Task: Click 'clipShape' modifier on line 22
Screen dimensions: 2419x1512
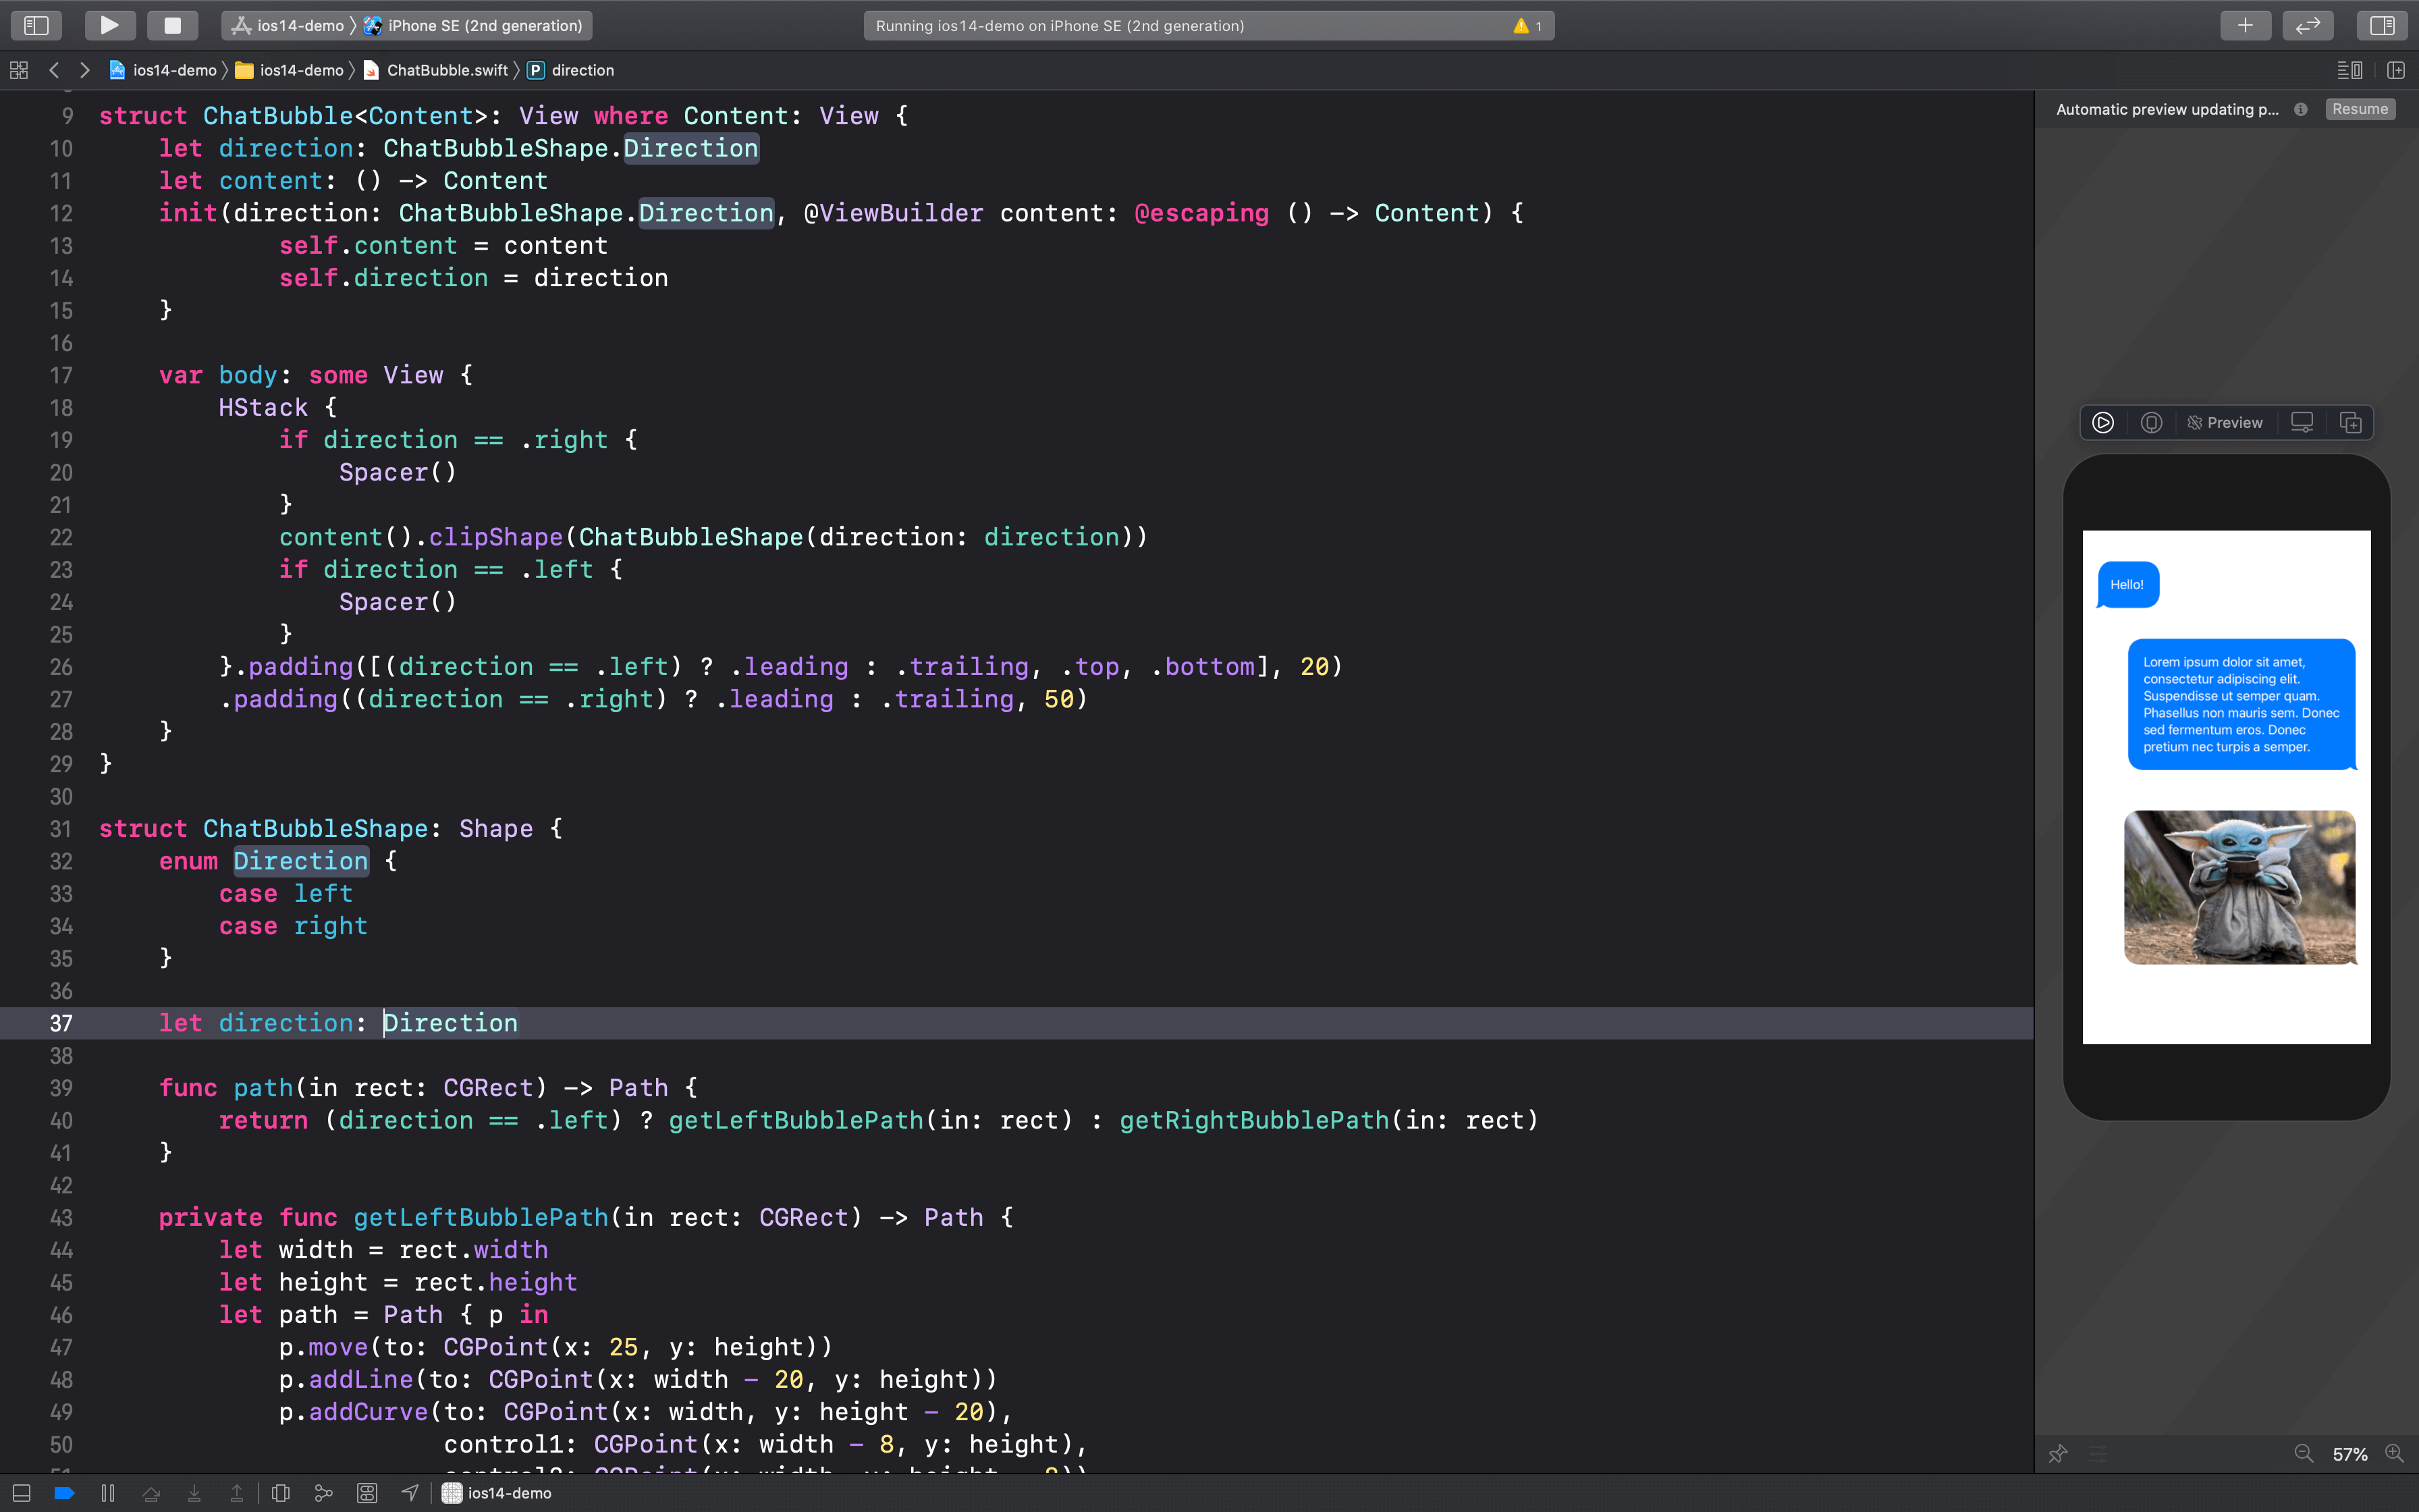Action: coord(496,537)
